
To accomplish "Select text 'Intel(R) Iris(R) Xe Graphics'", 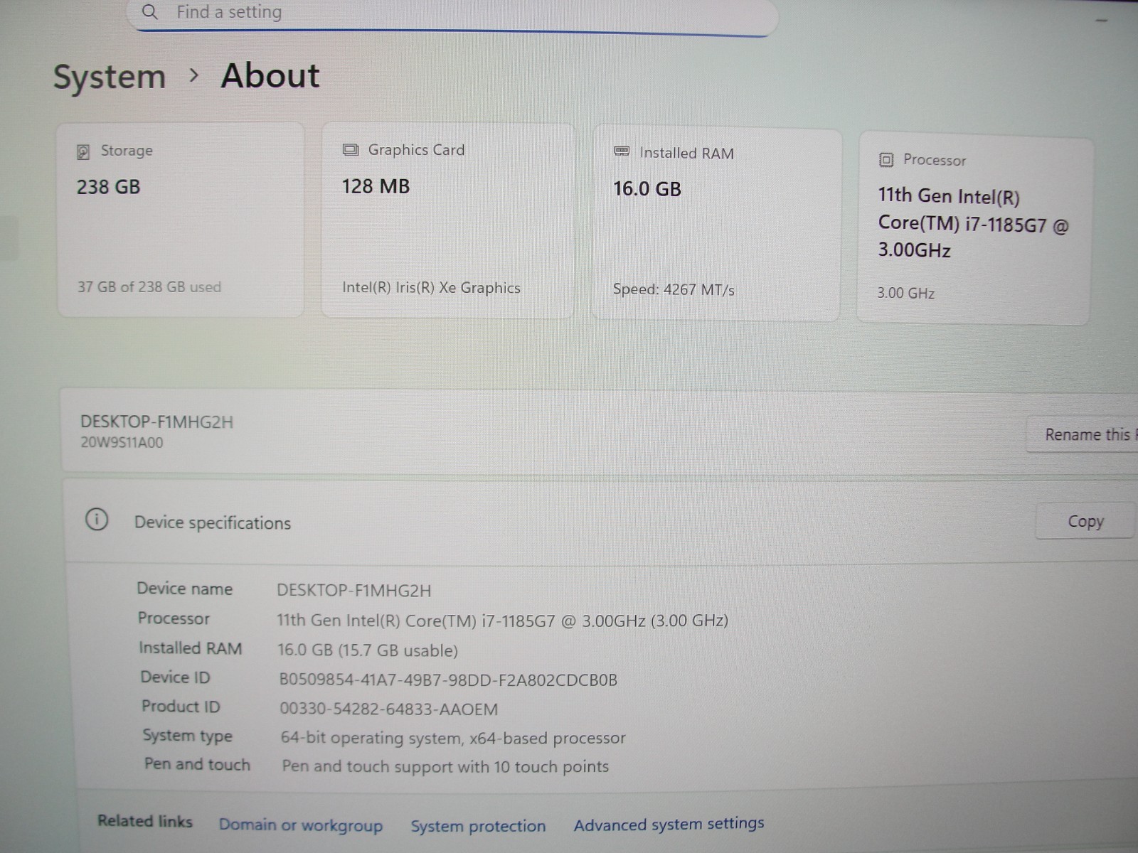I will (431, 288).
